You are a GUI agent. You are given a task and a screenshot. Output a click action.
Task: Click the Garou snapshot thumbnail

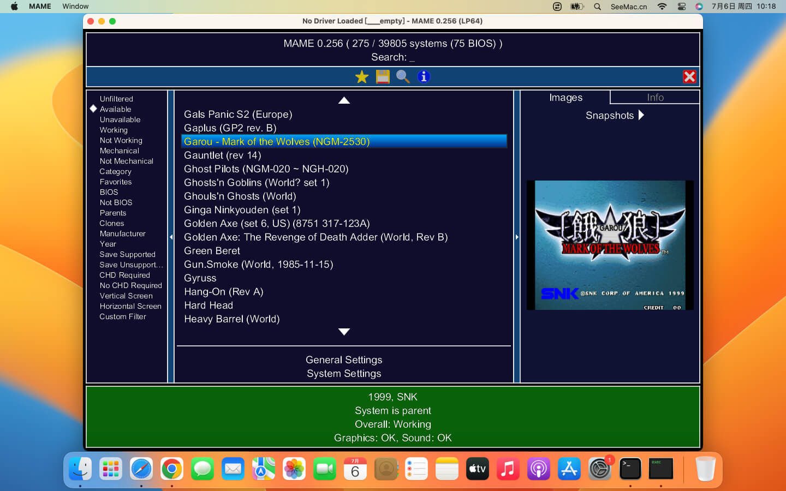(610, 245)
